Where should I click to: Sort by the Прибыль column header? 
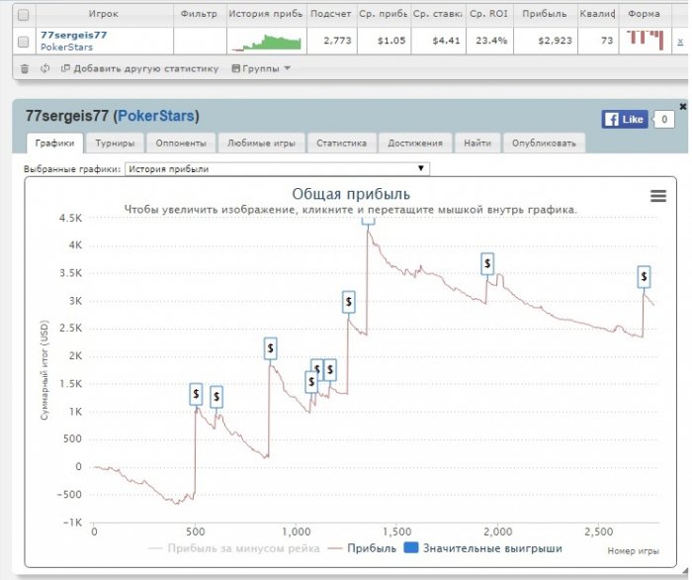(x=545, y=14)
